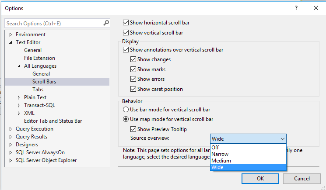326x190 pixels.
Task: Disable Show annotations over vertical scroll bar
Action: 126,50
